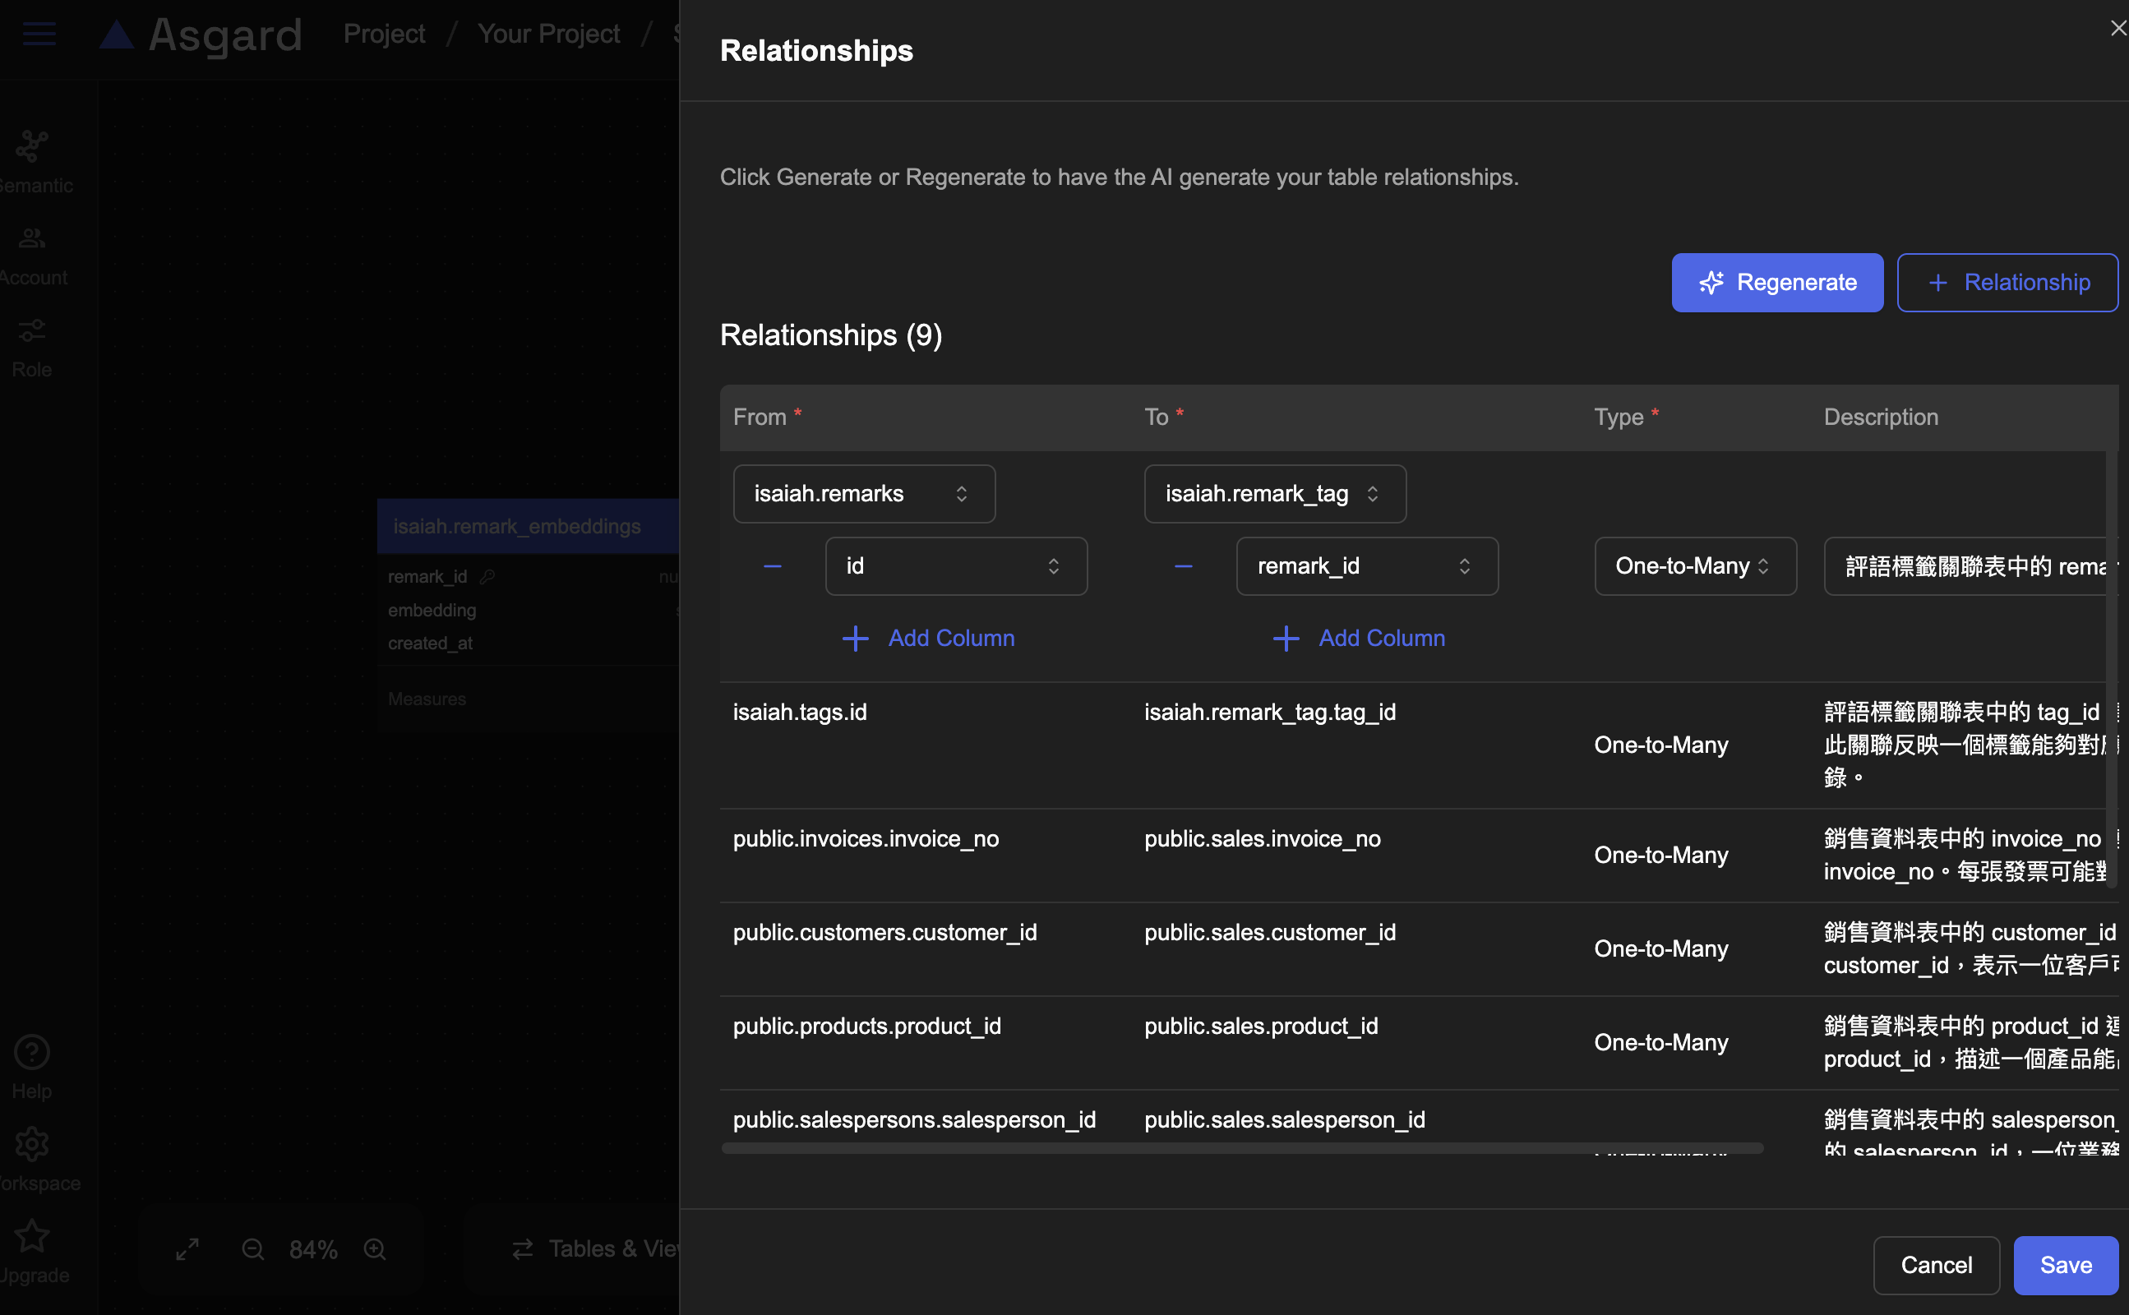The width and height of the screenshot is (2129, 1315).
Task: Open the isaiah.remark_tag table dropdown
Action: pos(1274,494)
